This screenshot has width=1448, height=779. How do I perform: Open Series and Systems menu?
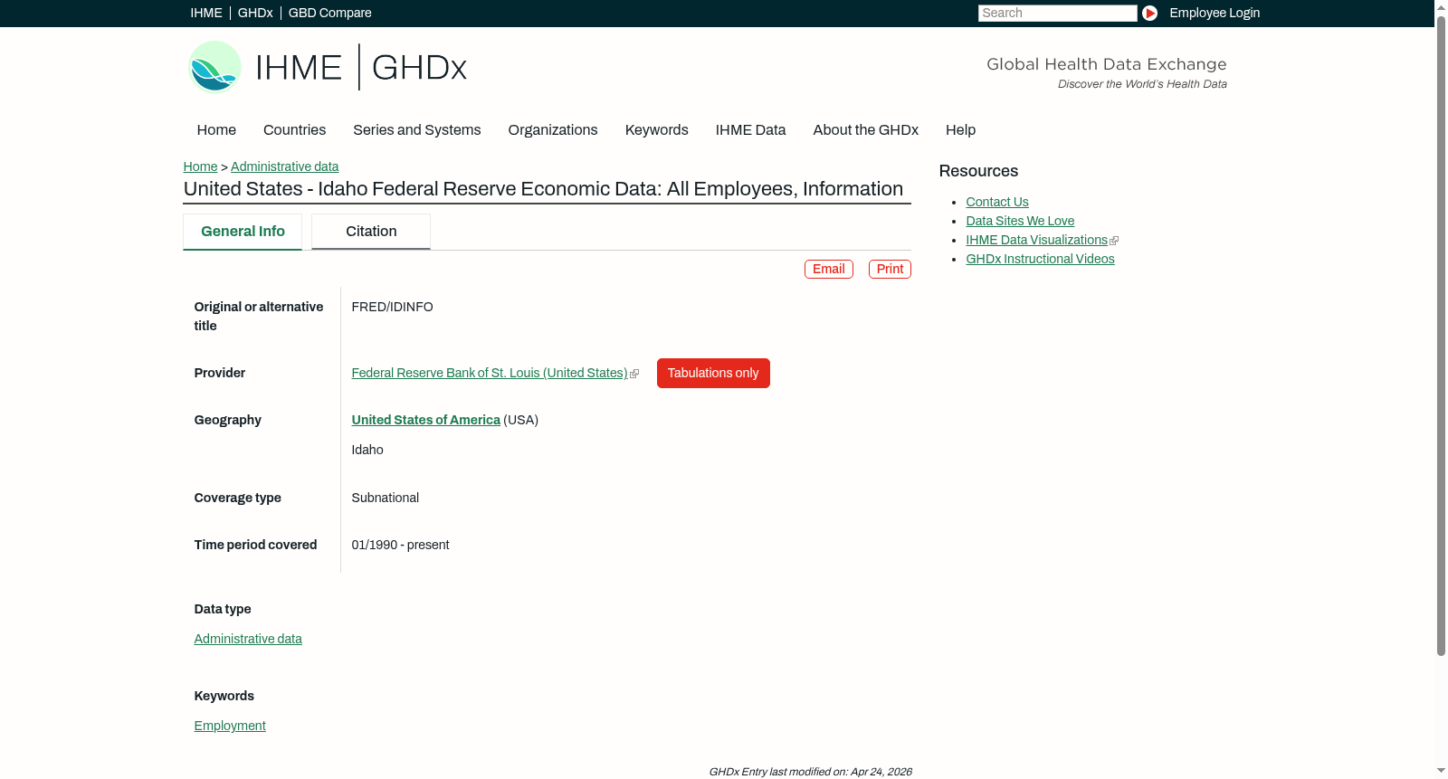(417, 130)
